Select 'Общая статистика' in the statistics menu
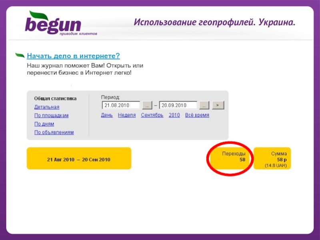Viewport: 320px width, 240px height. 55,98
